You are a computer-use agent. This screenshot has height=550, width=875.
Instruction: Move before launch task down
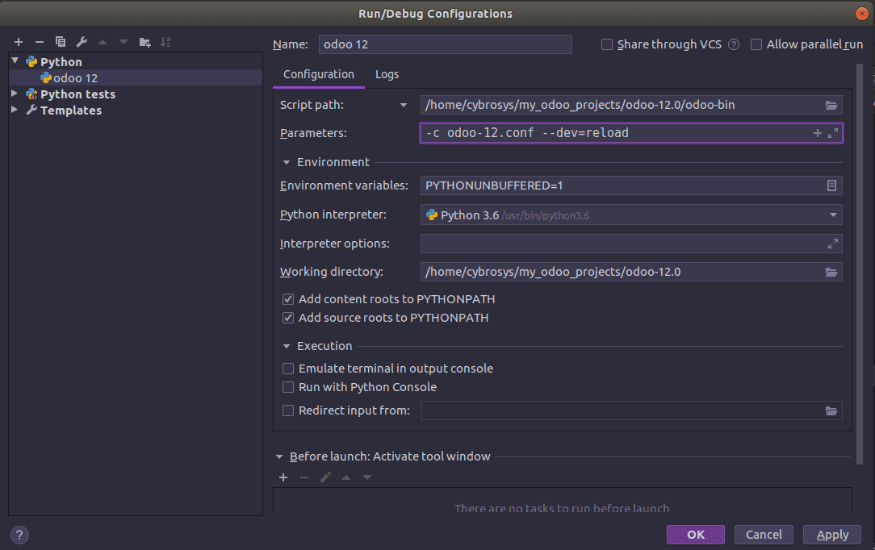[367, 477]
